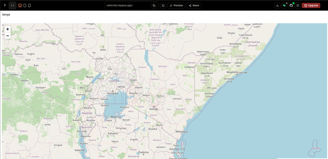
Task: Switch to tablet viewport icon
Action: pos(25,5)
